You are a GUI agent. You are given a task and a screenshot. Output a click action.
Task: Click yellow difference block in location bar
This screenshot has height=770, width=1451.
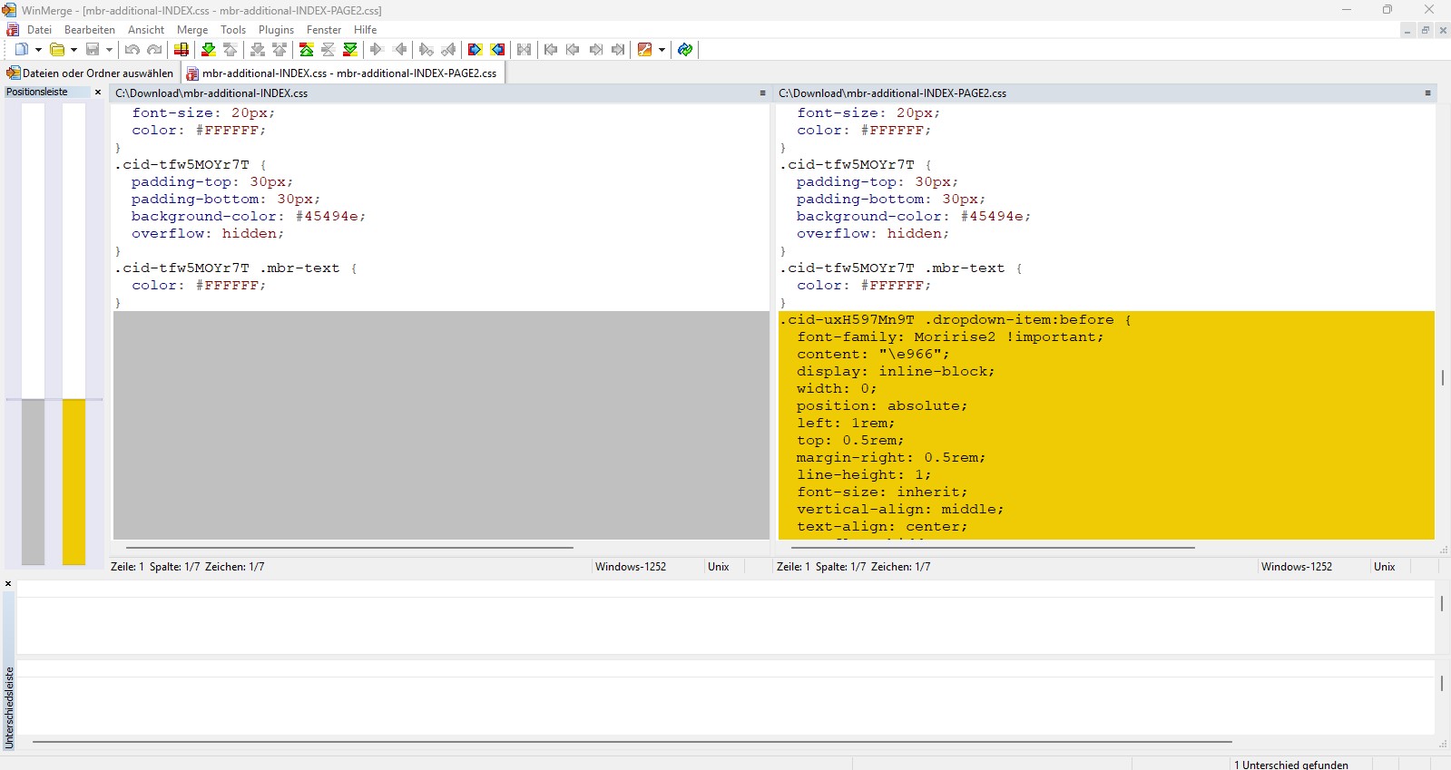[74, 481]
